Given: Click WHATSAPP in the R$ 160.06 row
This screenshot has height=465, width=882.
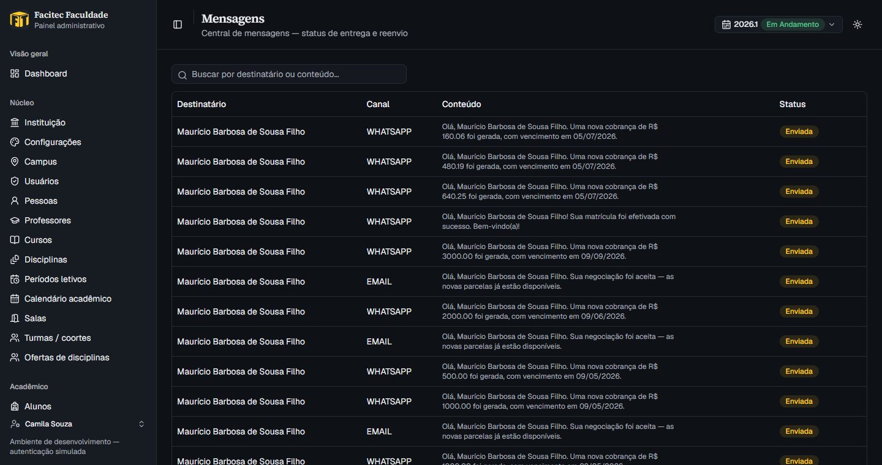Looking at the screenshot, I should click(389, 132).
